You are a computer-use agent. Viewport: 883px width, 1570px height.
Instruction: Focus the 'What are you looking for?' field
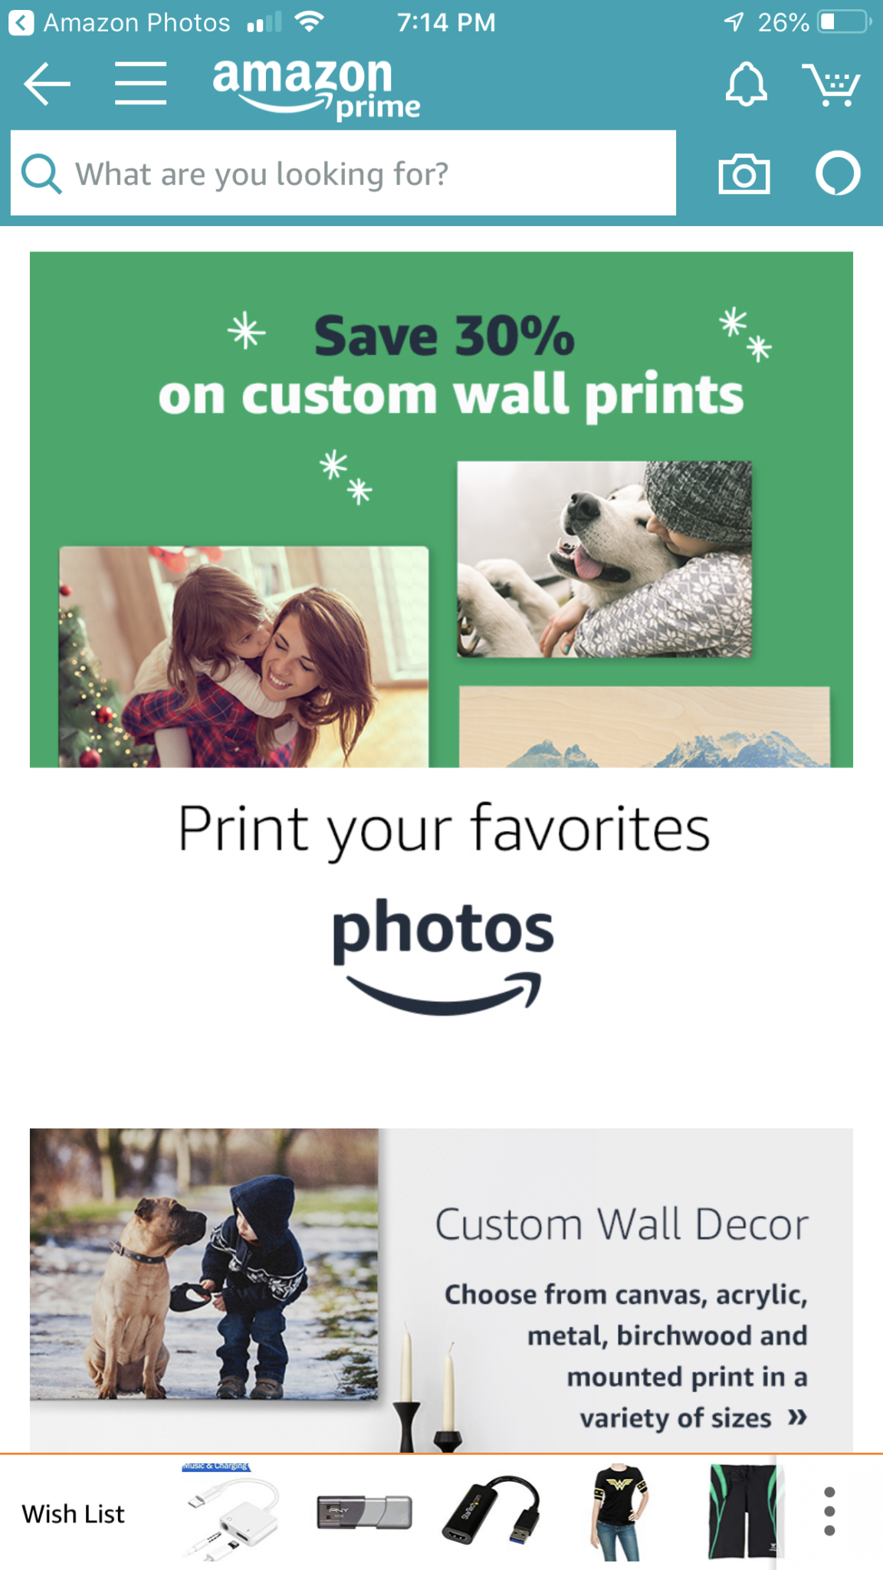(343, 173)
